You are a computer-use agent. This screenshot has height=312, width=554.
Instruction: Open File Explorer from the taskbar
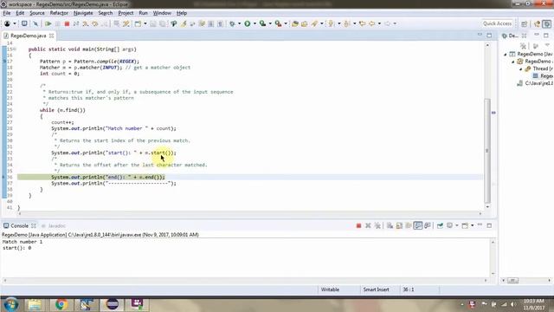[x=35, y=304]
